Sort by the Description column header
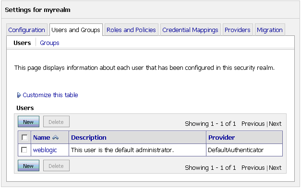Viewport: 301px width, 188px height. point(89,137)
